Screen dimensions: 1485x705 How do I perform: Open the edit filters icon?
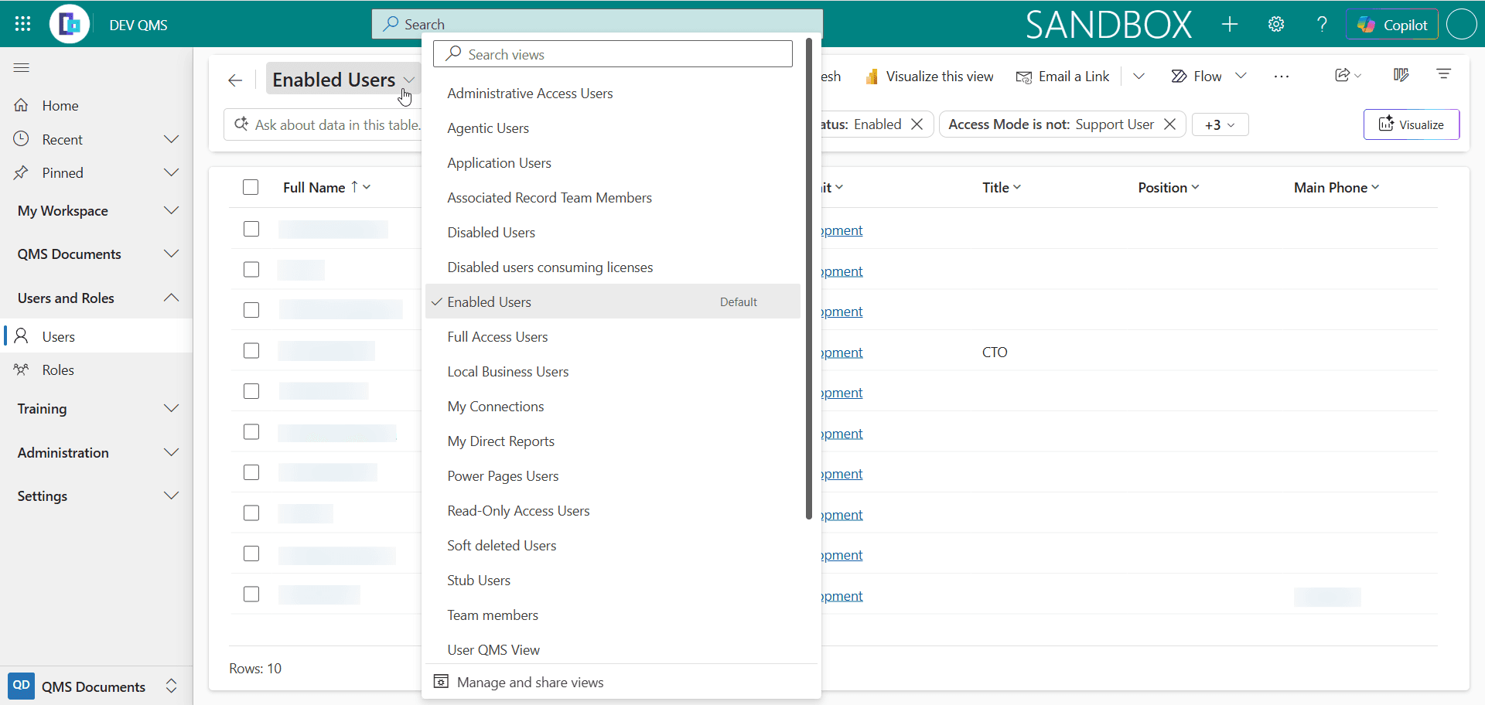point(1443,74)
